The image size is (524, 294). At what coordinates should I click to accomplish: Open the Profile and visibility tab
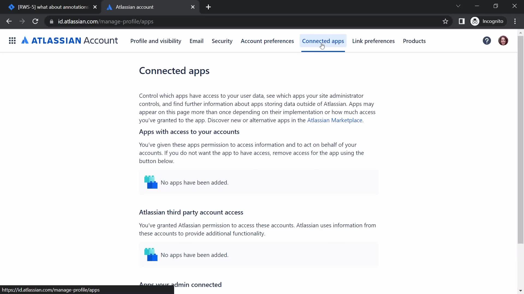coord(156,41)
